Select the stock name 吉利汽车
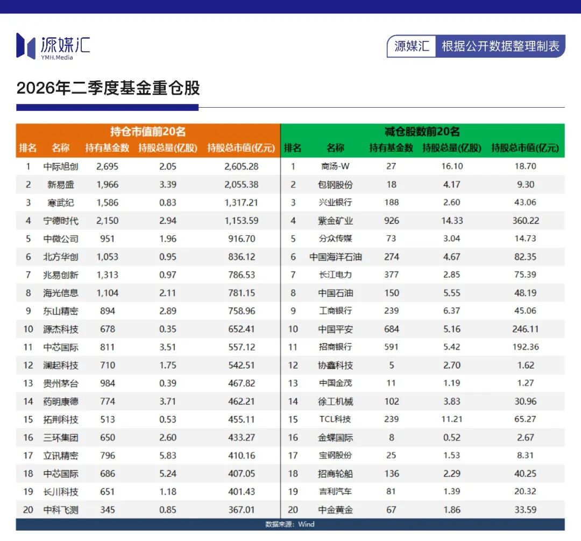The image size is (581, 541). (335, 491)
